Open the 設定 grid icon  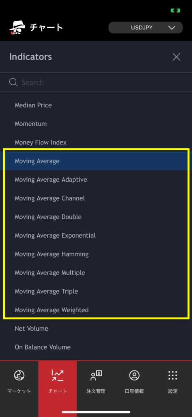(x=173, y=375)
